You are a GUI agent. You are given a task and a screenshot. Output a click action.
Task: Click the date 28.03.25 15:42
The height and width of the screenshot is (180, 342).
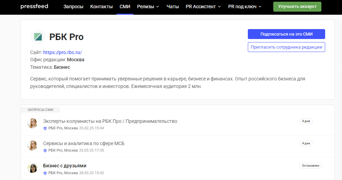click(x=91, y=173)
